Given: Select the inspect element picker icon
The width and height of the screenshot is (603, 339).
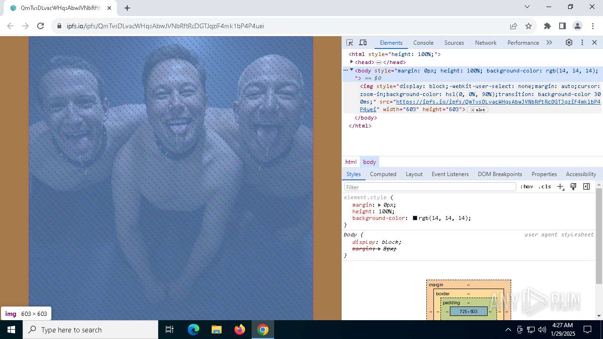Looking at the screenshot, I should point(350,42).
